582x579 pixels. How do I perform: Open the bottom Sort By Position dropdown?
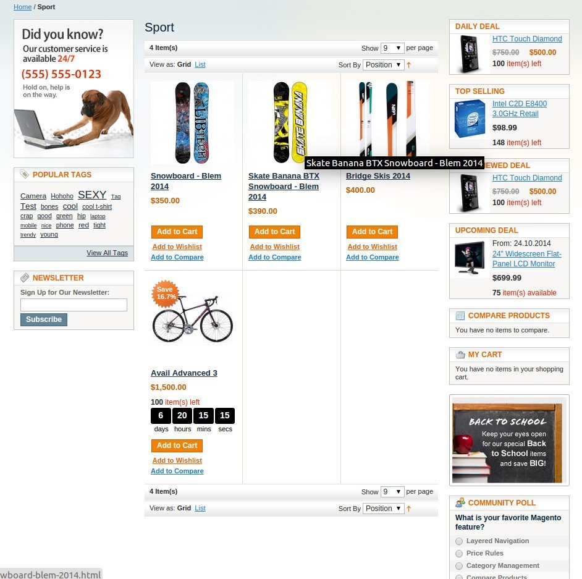pyautogui.click(x=384, y=509)
